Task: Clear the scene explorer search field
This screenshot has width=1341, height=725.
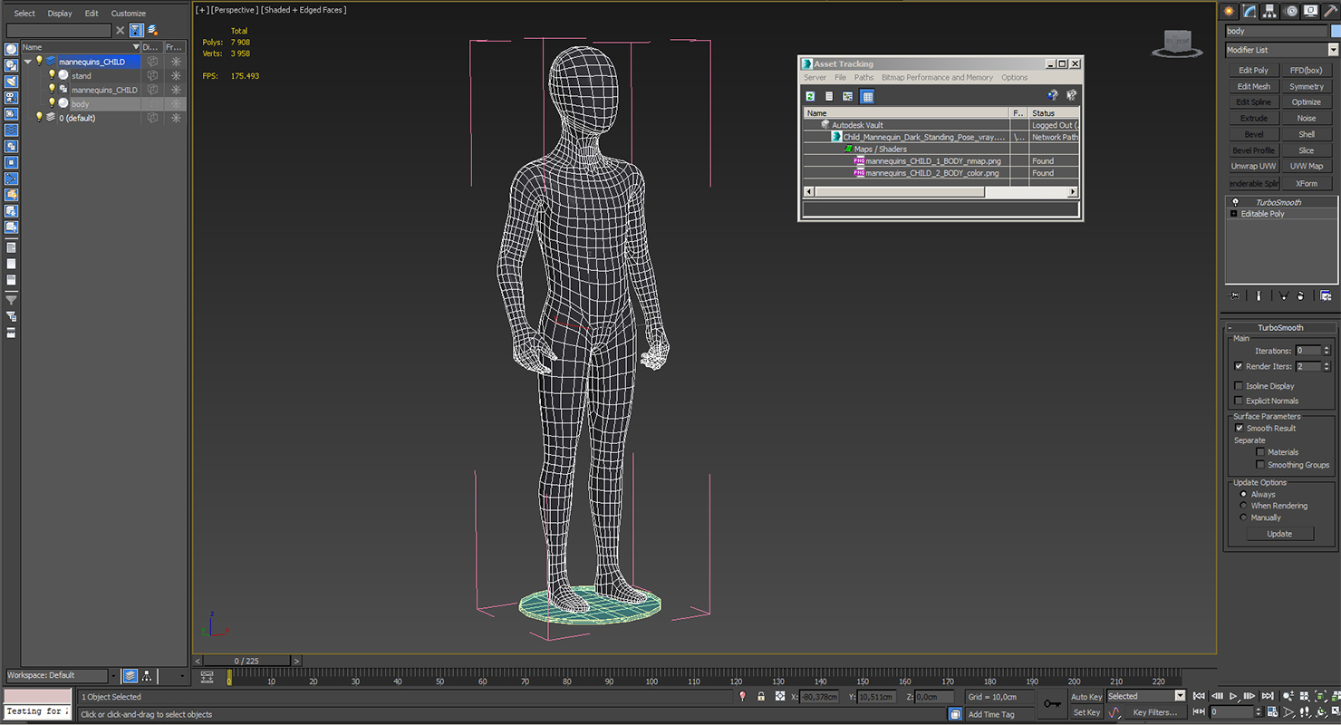Action: coord(120,30)
